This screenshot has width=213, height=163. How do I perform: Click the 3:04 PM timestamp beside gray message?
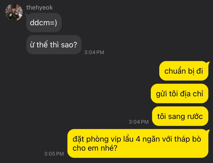pyautogui.click(x=94, y=52)
